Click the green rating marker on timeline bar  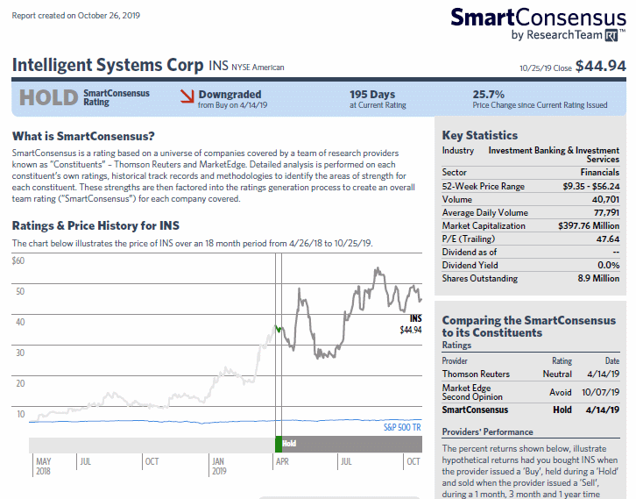point(279,444)
